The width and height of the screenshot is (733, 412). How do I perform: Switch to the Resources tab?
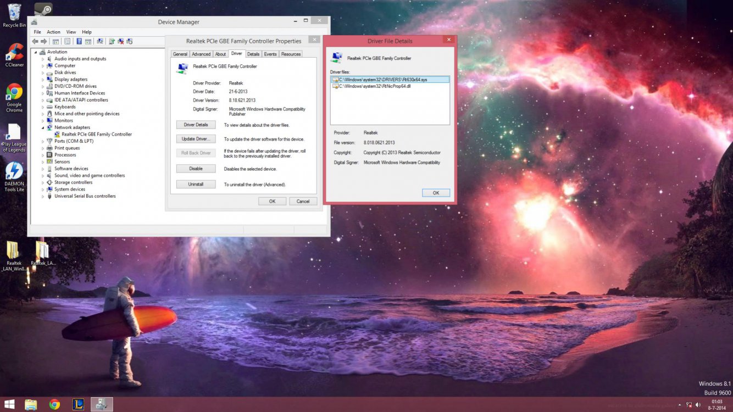click(291, 54)
